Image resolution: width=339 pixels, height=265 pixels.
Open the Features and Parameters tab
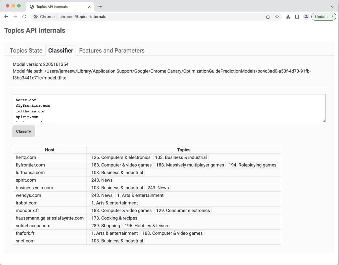(112, 51)
